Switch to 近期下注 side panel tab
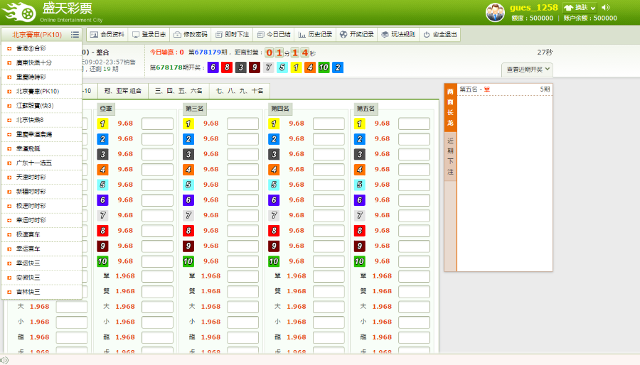640x365 pixels. (450, 156)
